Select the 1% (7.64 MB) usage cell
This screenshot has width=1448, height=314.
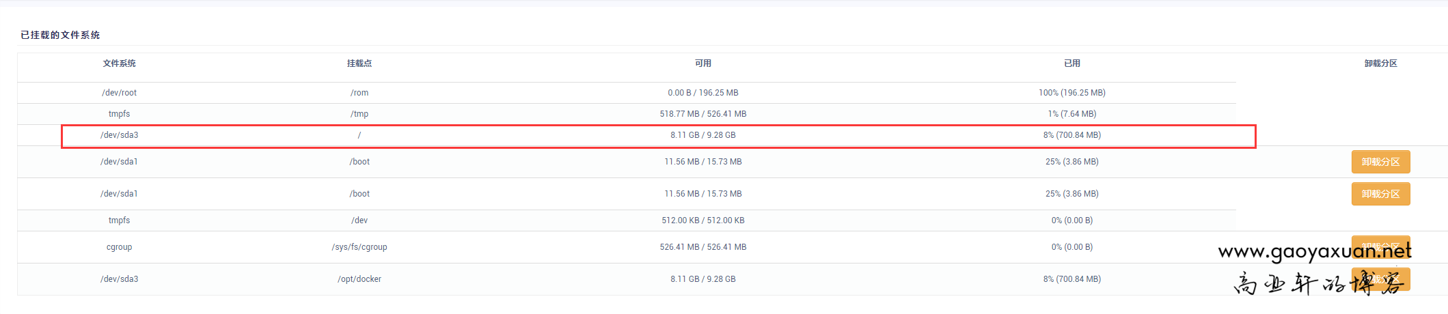click(1071, 114)
